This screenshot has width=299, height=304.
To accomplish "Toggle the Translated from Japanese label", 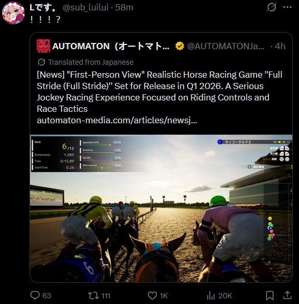I will pos(85,62).
